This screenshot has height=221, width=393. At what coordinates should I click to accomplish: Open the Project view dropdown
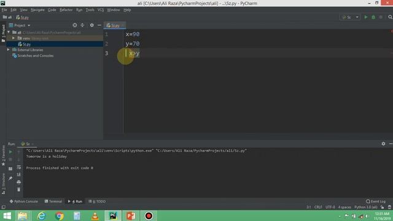point(20,25)
